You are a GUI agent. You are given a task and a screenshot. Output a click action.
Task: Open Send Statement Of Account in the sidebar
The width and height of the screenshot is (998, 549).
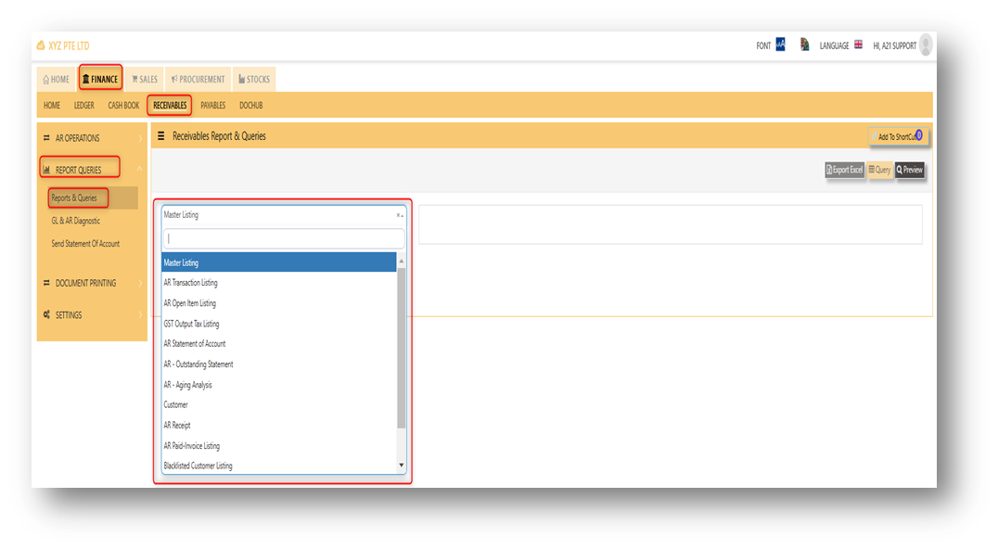click(x=85, y=244)
